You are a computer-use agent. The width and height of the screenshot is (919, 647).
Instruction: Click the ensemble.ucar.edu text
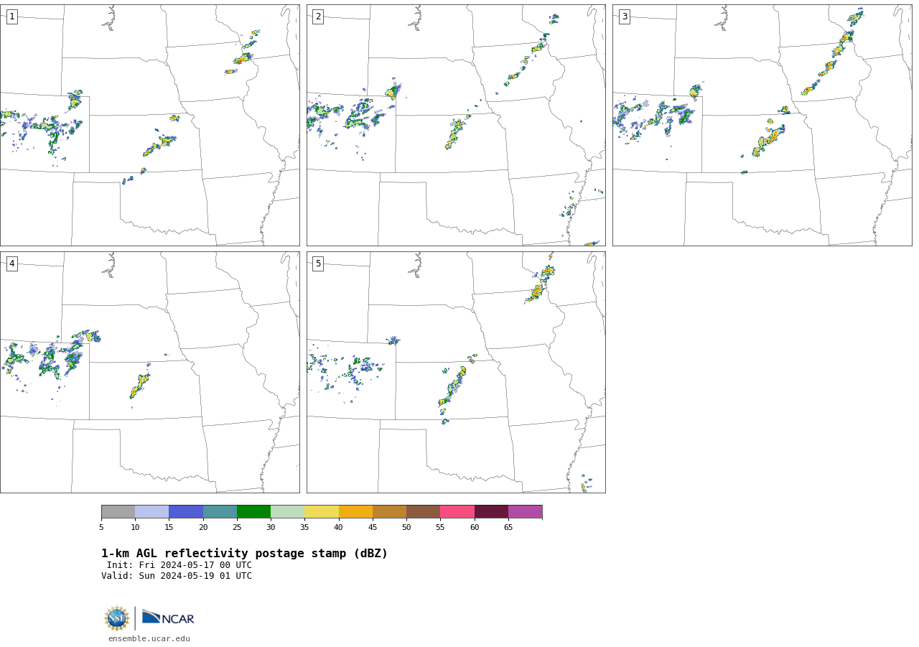coord(149,638)
